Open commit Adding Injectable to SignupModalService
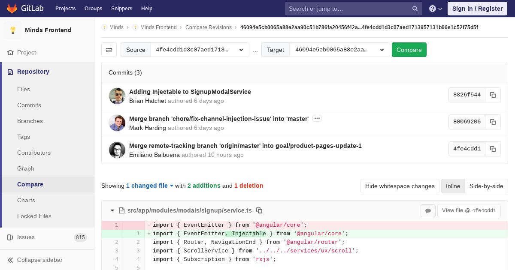 click(x=190, y=92)
